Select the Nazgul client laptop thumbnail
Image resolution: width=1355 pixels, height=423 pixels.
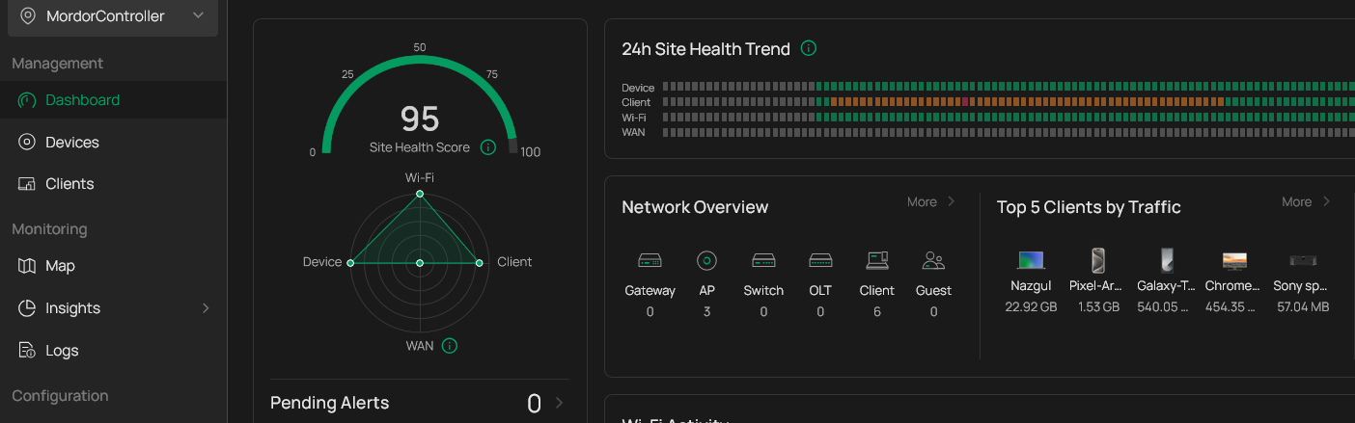[x=1031, y=260]
